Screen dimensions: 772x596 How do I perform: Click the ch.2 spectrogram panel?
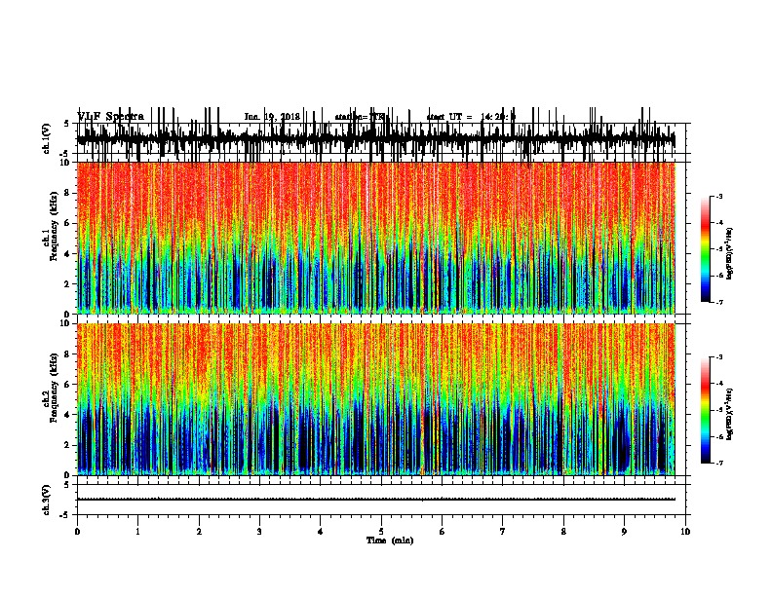point(376,399)
